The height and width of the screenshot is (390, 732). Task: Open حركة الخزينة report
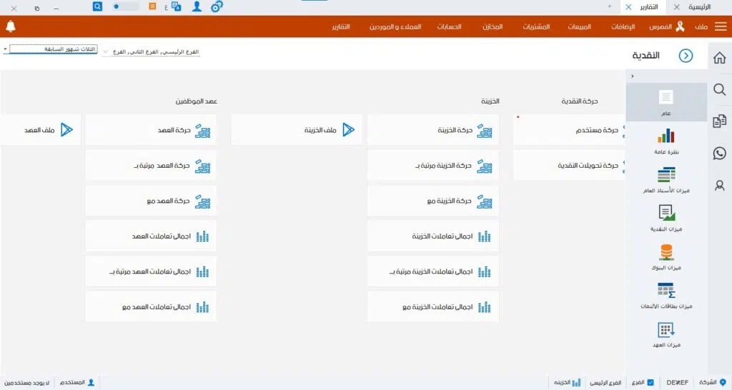(432, 130)
